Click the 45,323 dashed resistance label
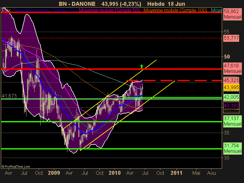Viewport: 244px width, 183px height. pyautogui.click(x=231, y=80)
